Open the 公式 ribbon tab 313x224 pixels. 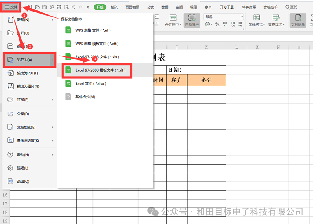pyautogui.click(x=150, y=7)
